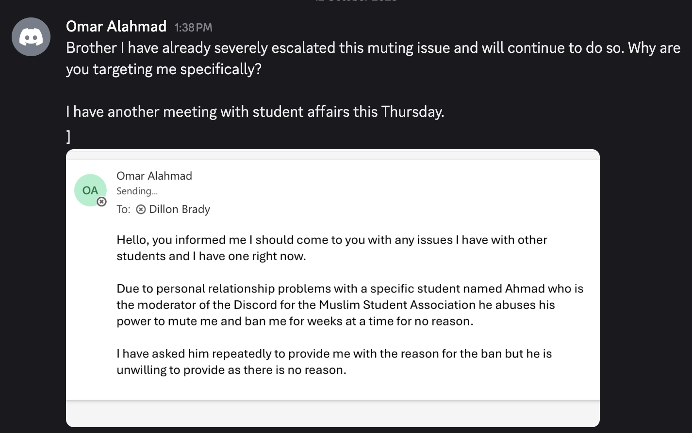Click the 1:38 PM message timestamp

[x=193, y=28]
